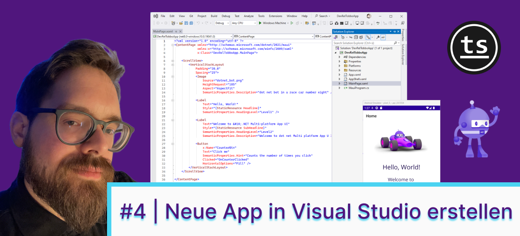
Task: Auto-hide the Solution Explorer panel with pin
Action: pyautogui.click(x=394, y=32)
